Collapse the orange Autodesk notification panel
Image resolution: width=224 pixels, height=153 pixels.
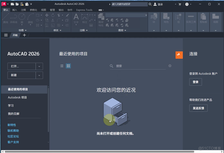(179, 55)
